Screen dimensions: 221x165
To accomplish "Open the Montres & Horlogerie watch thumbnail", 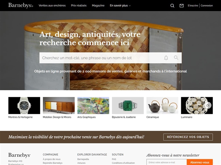I will click(x=24, y=106).
